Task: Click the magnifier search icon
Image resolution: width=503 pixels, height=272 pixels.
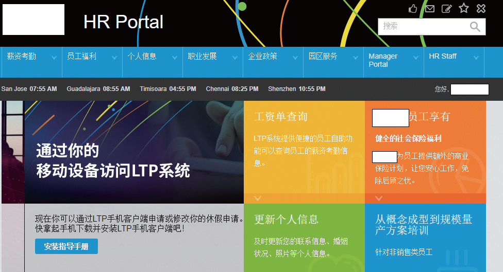Action: 475,27
